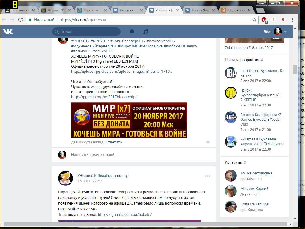
Task: Bookmark this page with the star icon
Action: coord(254,20)
